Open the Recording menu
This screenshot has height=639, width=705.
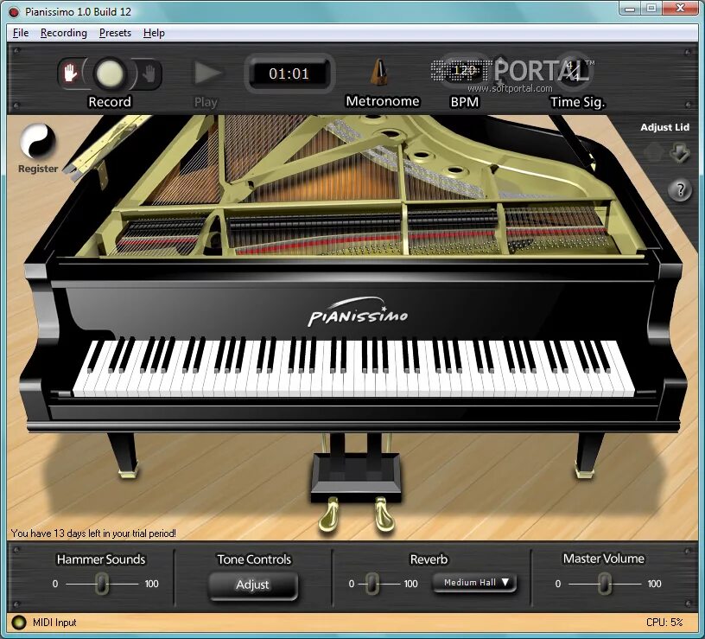(x=63, y=33)
